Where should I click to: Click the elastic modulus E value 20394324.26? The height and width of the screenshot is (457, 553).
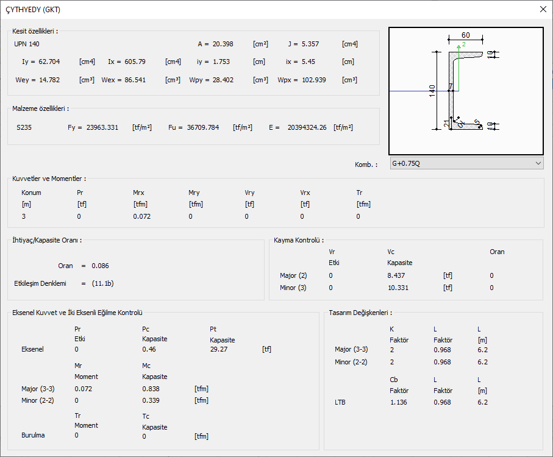[307, 127]
